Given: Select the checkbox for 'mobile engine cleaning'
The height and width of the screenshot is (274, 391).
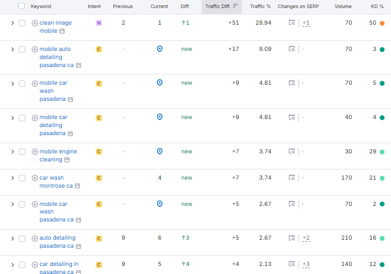Looking at the screenshot, I should pos(22,152).
